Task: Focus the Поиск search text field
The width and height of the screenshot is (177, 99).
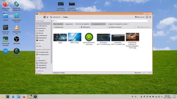Action: coord(101,21)
